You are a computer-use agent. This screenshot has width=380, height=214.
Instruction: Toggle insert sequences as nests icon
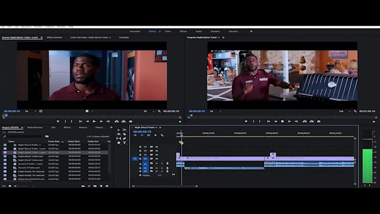[135, 135]
